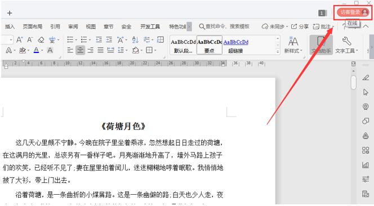Click the chart icon in right sidebar
Image resolution: width=374 pixels, height=206 pixels.
coord(366,165)
